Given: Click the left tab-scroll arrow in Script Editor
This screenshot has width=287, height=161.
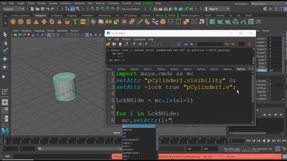Looking at the screenshot, I should (x=249, y=69).
